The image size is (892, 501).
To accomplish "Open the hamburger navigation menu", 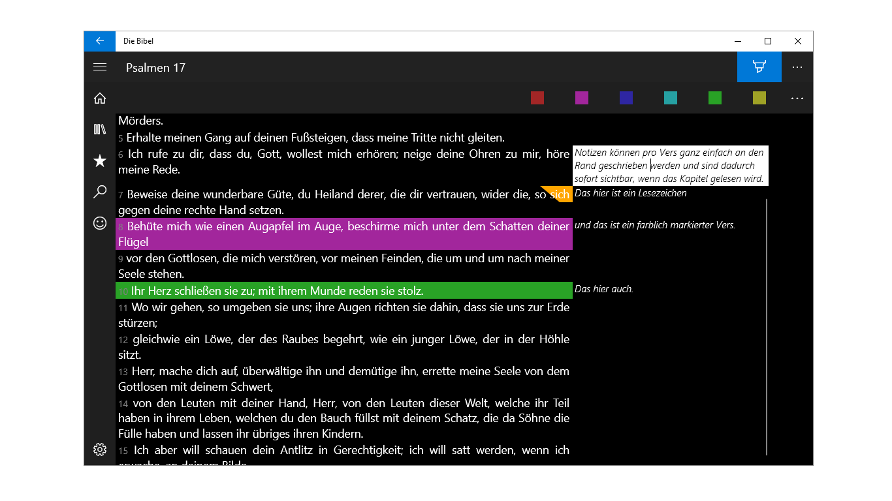I will 100,67.
